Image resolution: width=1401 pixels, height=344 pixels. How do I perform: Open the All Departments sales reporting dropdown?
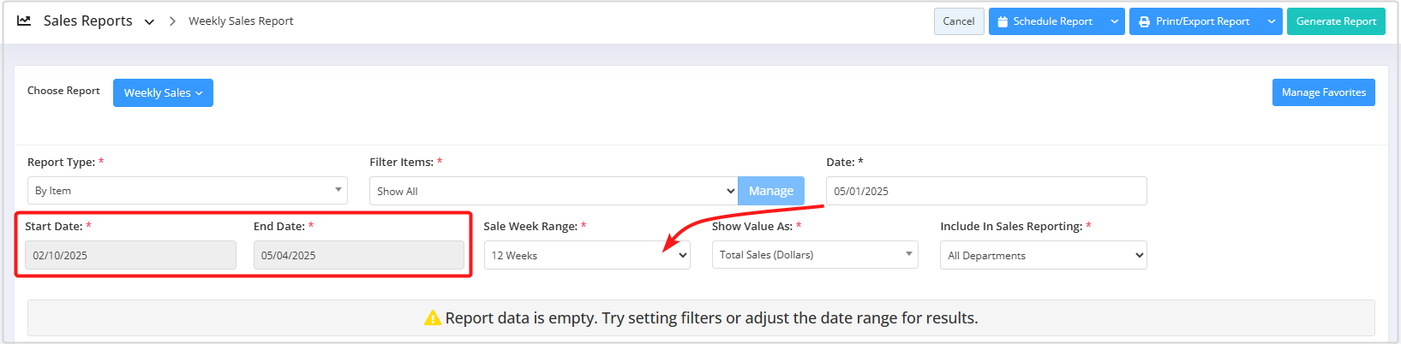pos(1044,255)
